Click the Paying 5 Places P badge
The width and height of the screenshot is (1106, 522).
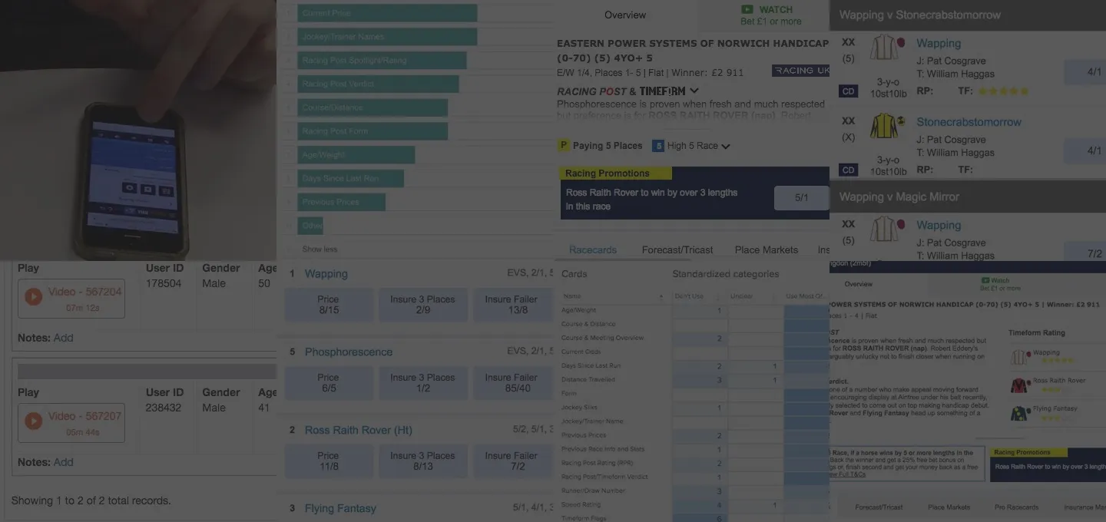pyautogui.click(x=564, y=146)
